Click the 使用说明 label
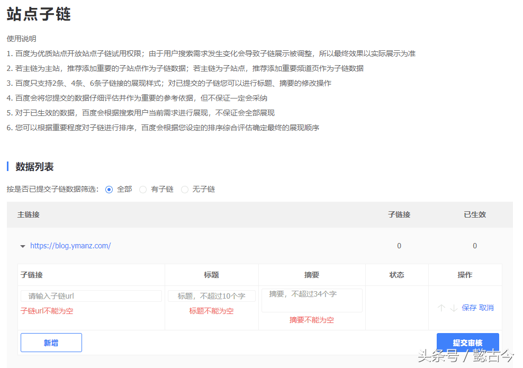Screen dimensions: 523x368 (x=21, y=39)
